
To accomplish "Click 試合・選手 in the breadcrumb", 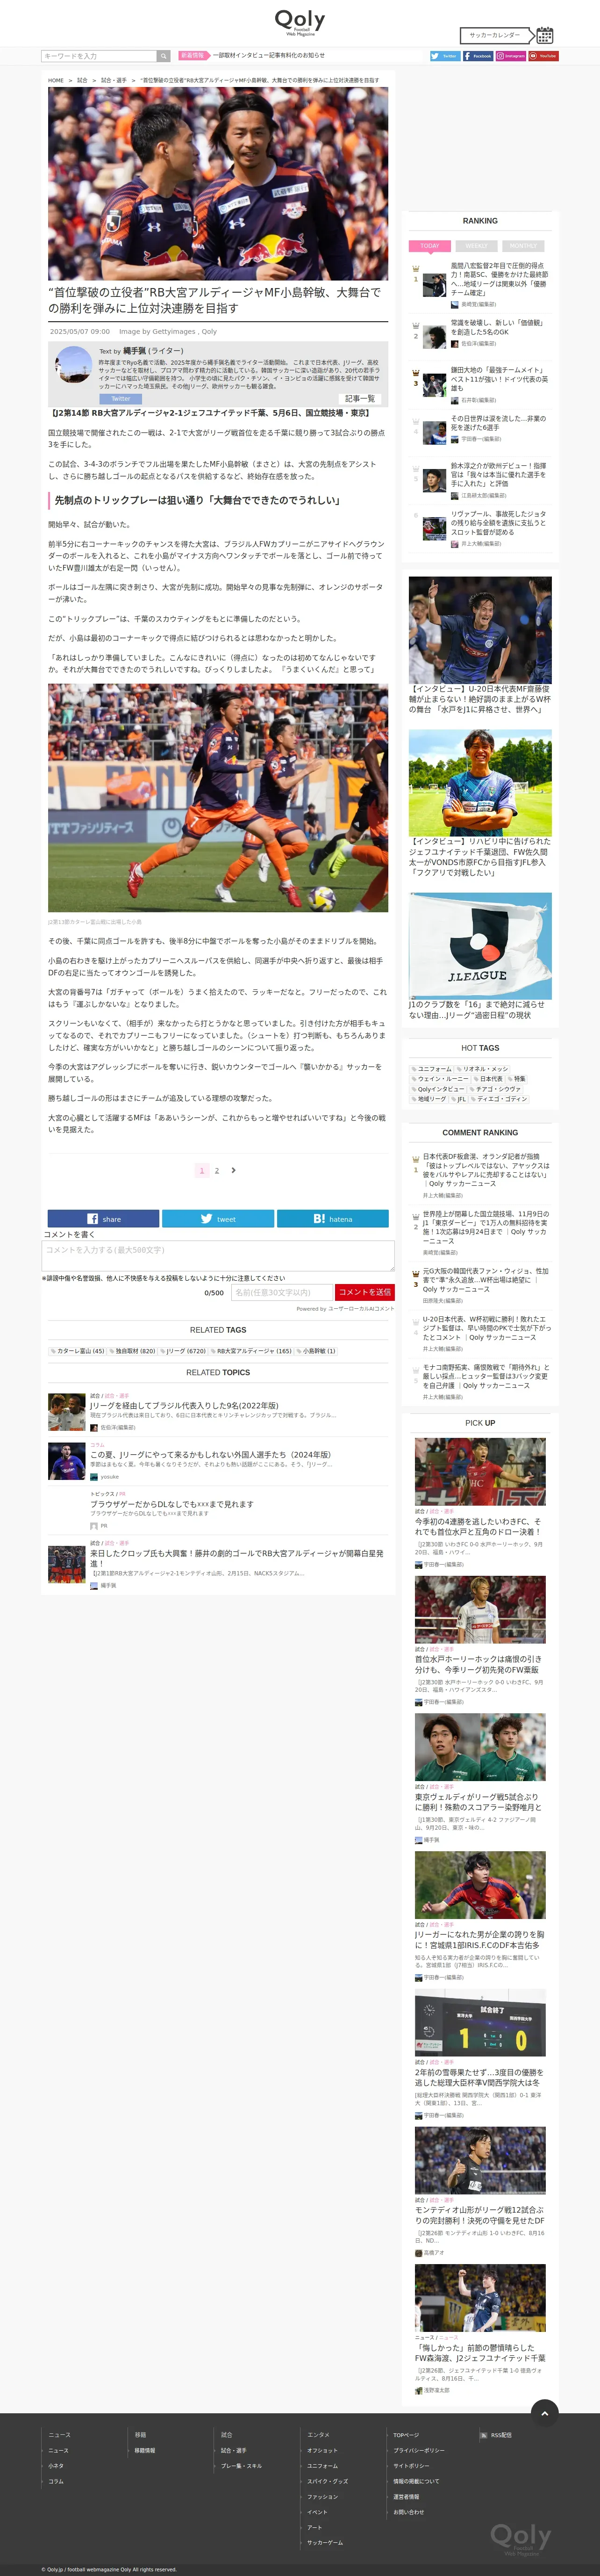I will point(114,80).
